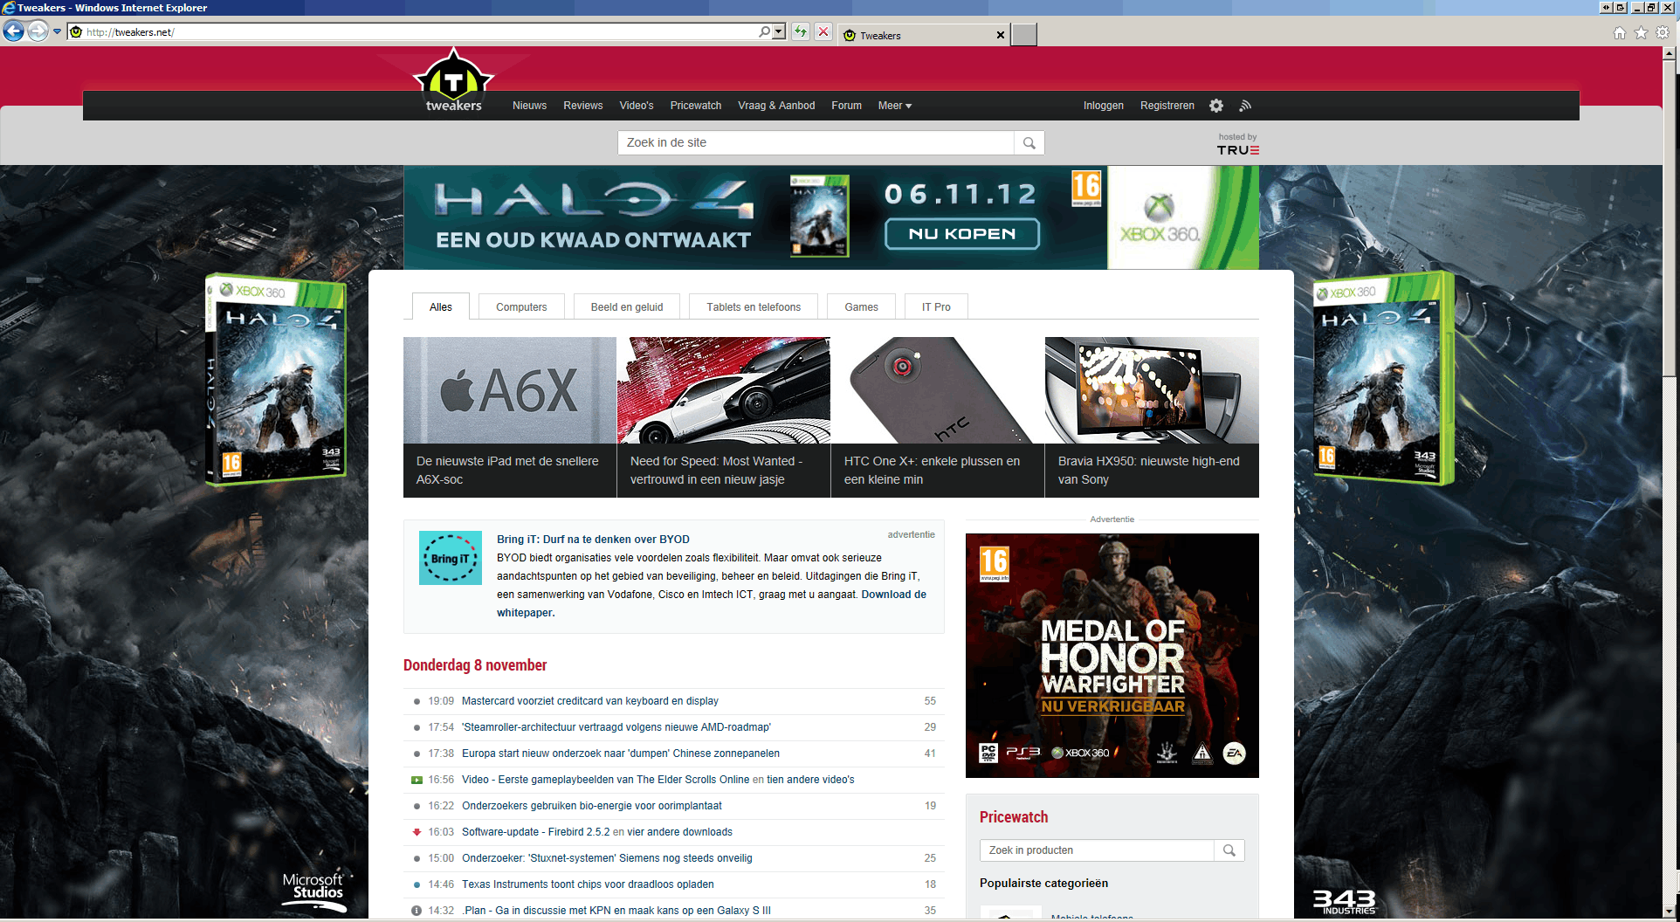Click the site search magnifier button
1680x922 pixels.
(x=1029, y=142)
